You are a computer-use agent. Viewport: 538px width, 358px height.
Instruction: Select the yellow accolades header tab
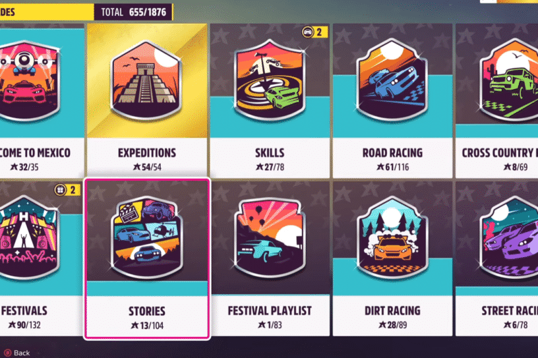(47, 13)
